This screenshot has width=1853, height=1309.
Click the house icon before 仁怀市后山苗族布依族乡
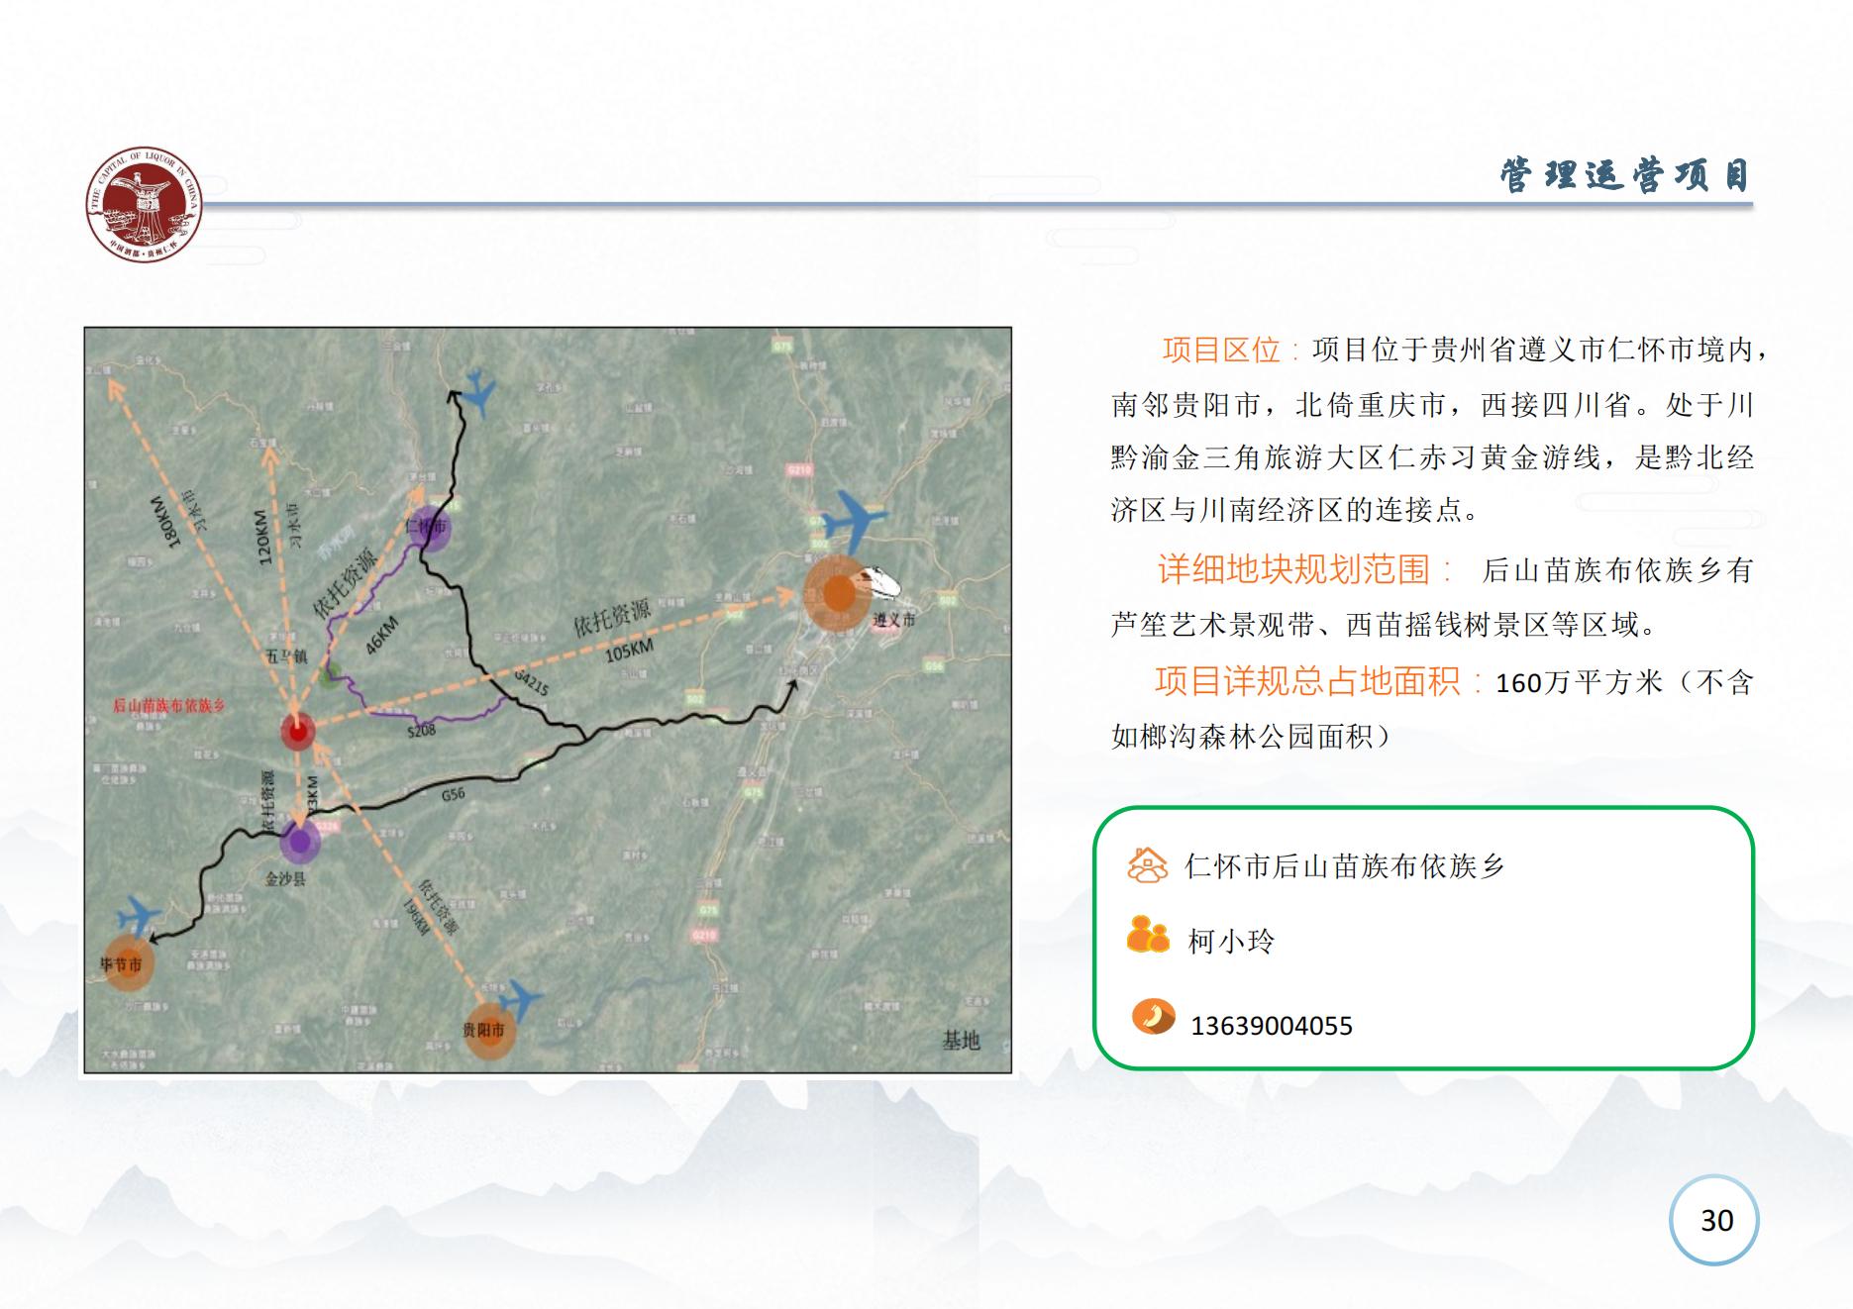(1148, 865)
